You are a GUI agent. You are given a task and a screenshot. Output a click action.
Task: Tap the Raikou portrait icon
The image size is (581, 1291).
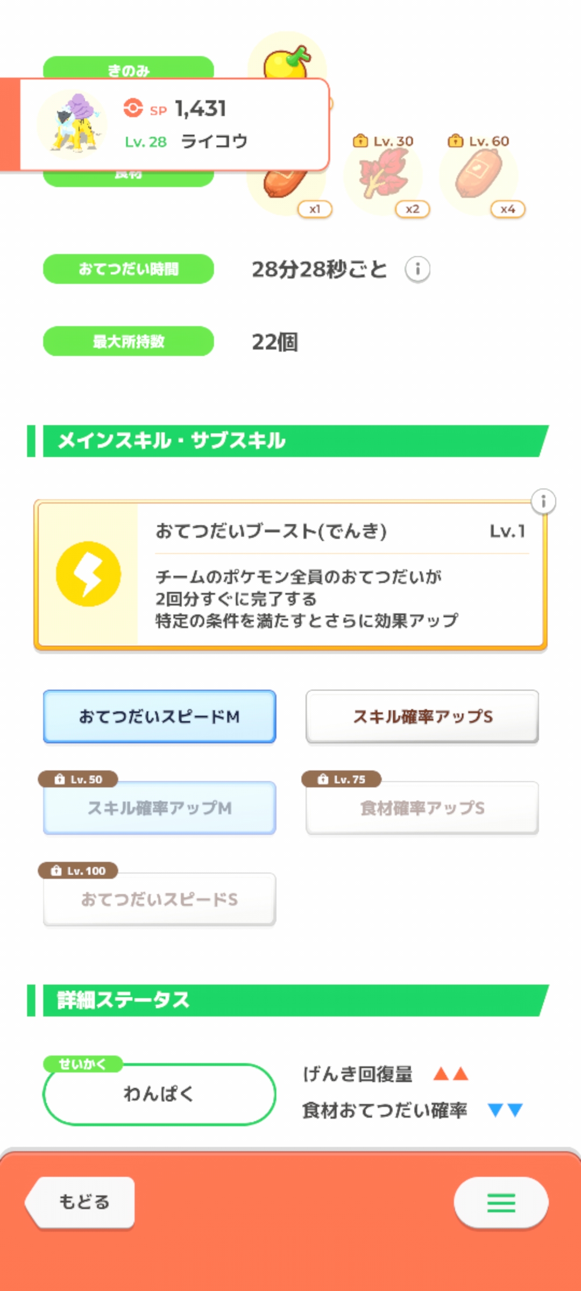pyautogui.click(x=73, y=124)
